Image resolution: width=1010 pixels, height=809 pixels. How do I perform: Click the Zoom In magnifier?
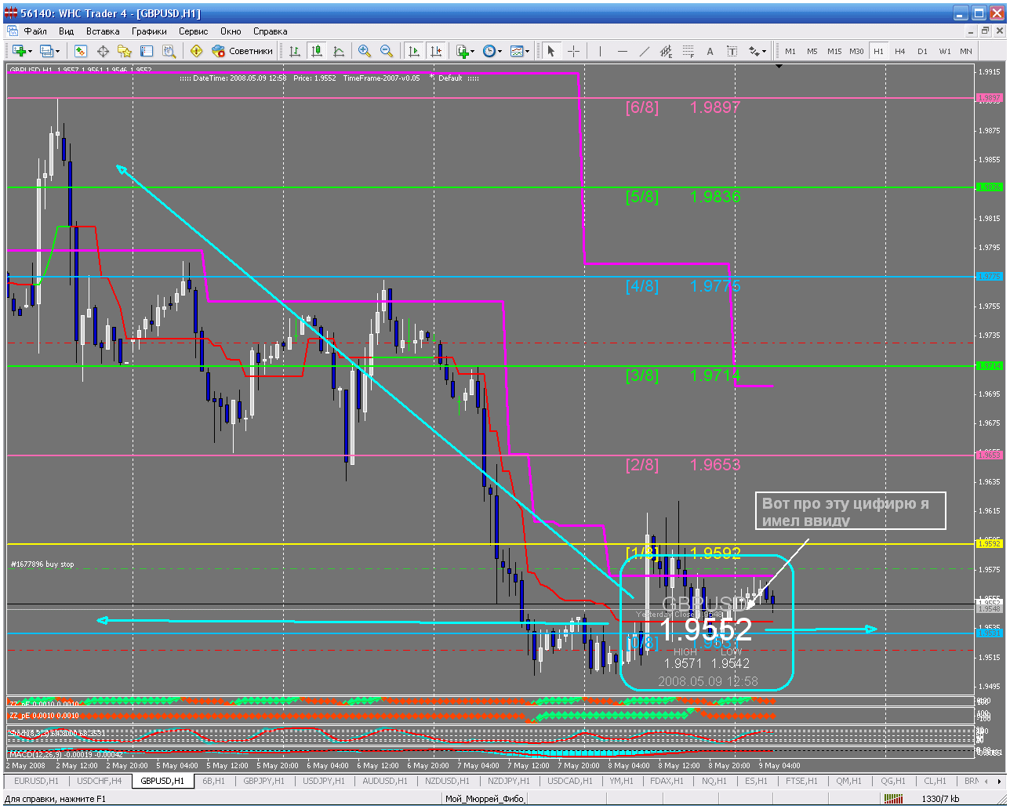(x=365, y=51)
